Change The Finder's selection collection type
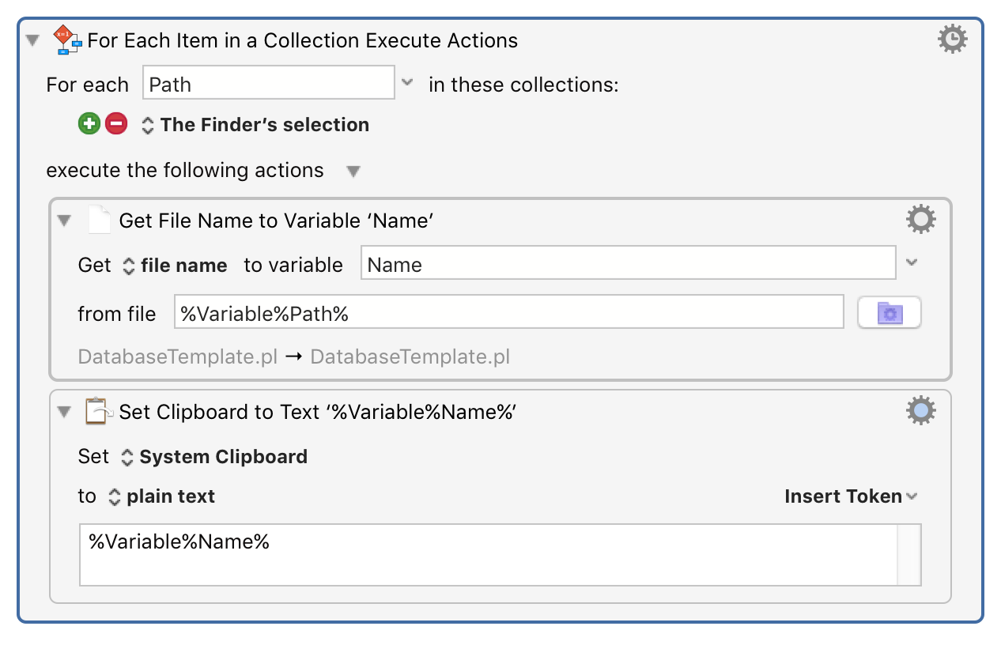The height and width of the screenshot is (645, 1001). [x=255, y=125]
